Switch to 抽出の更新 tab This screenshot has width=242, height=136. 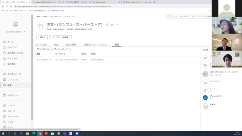click(x=72, y=45)
